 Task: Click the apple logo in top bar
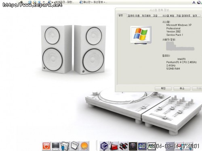click(x=21, y=2)
